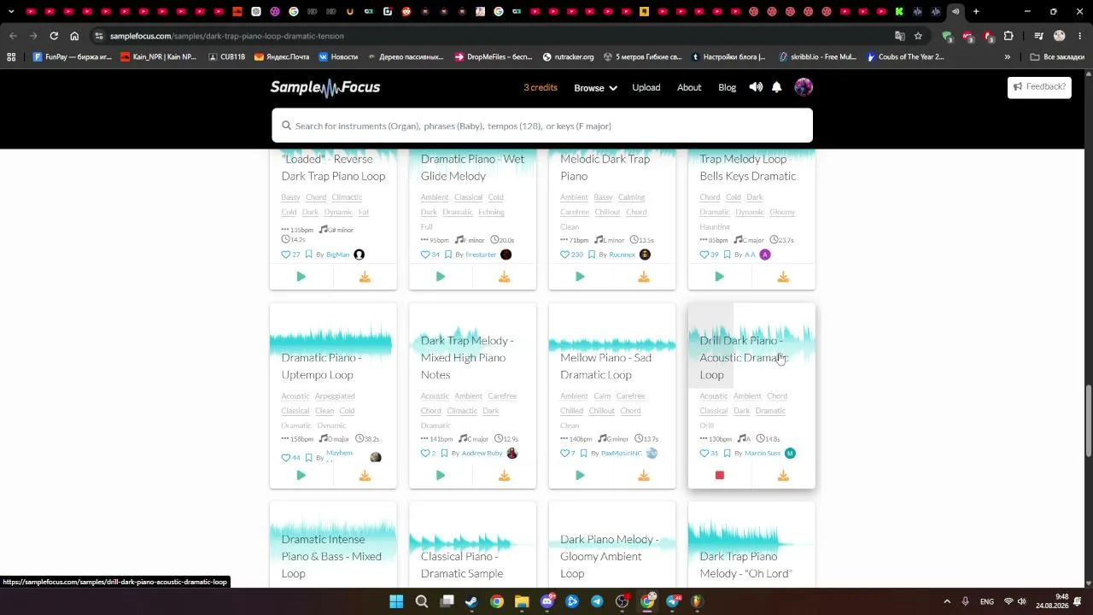Play Dramatic Piano Uptempo Loop
Image resolution: width=1093 pixels, height=615 pixels.
[301, 475]
